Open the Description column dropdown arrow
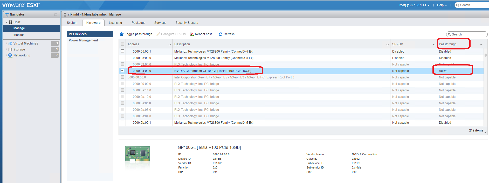 (388, 45)
